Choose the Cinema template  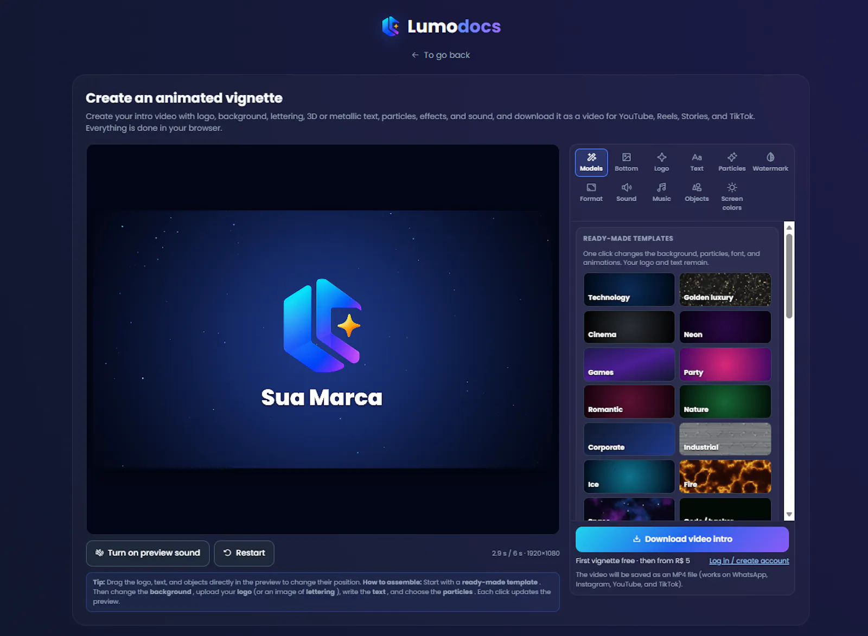click(x=629, y=327)
